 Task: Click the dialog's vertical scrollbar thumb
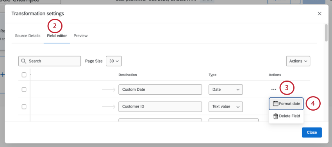(x=326, y=32)
